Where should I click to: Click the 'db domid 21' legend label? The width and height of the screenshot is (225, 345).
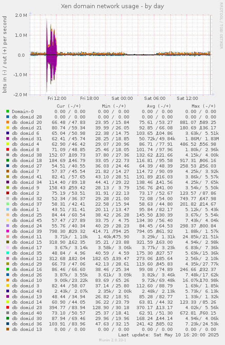coord(27,128)
